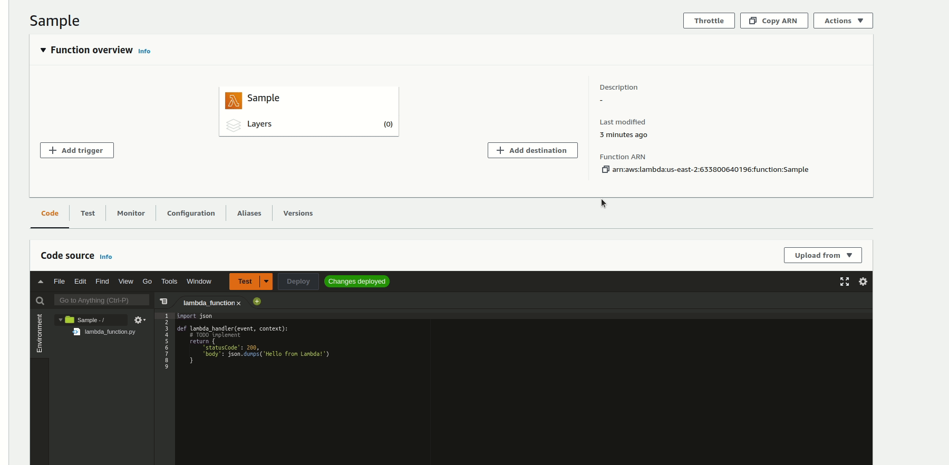Open the Tools menu in the editor
Screen dimensions: 949x465
coord(169,282)
